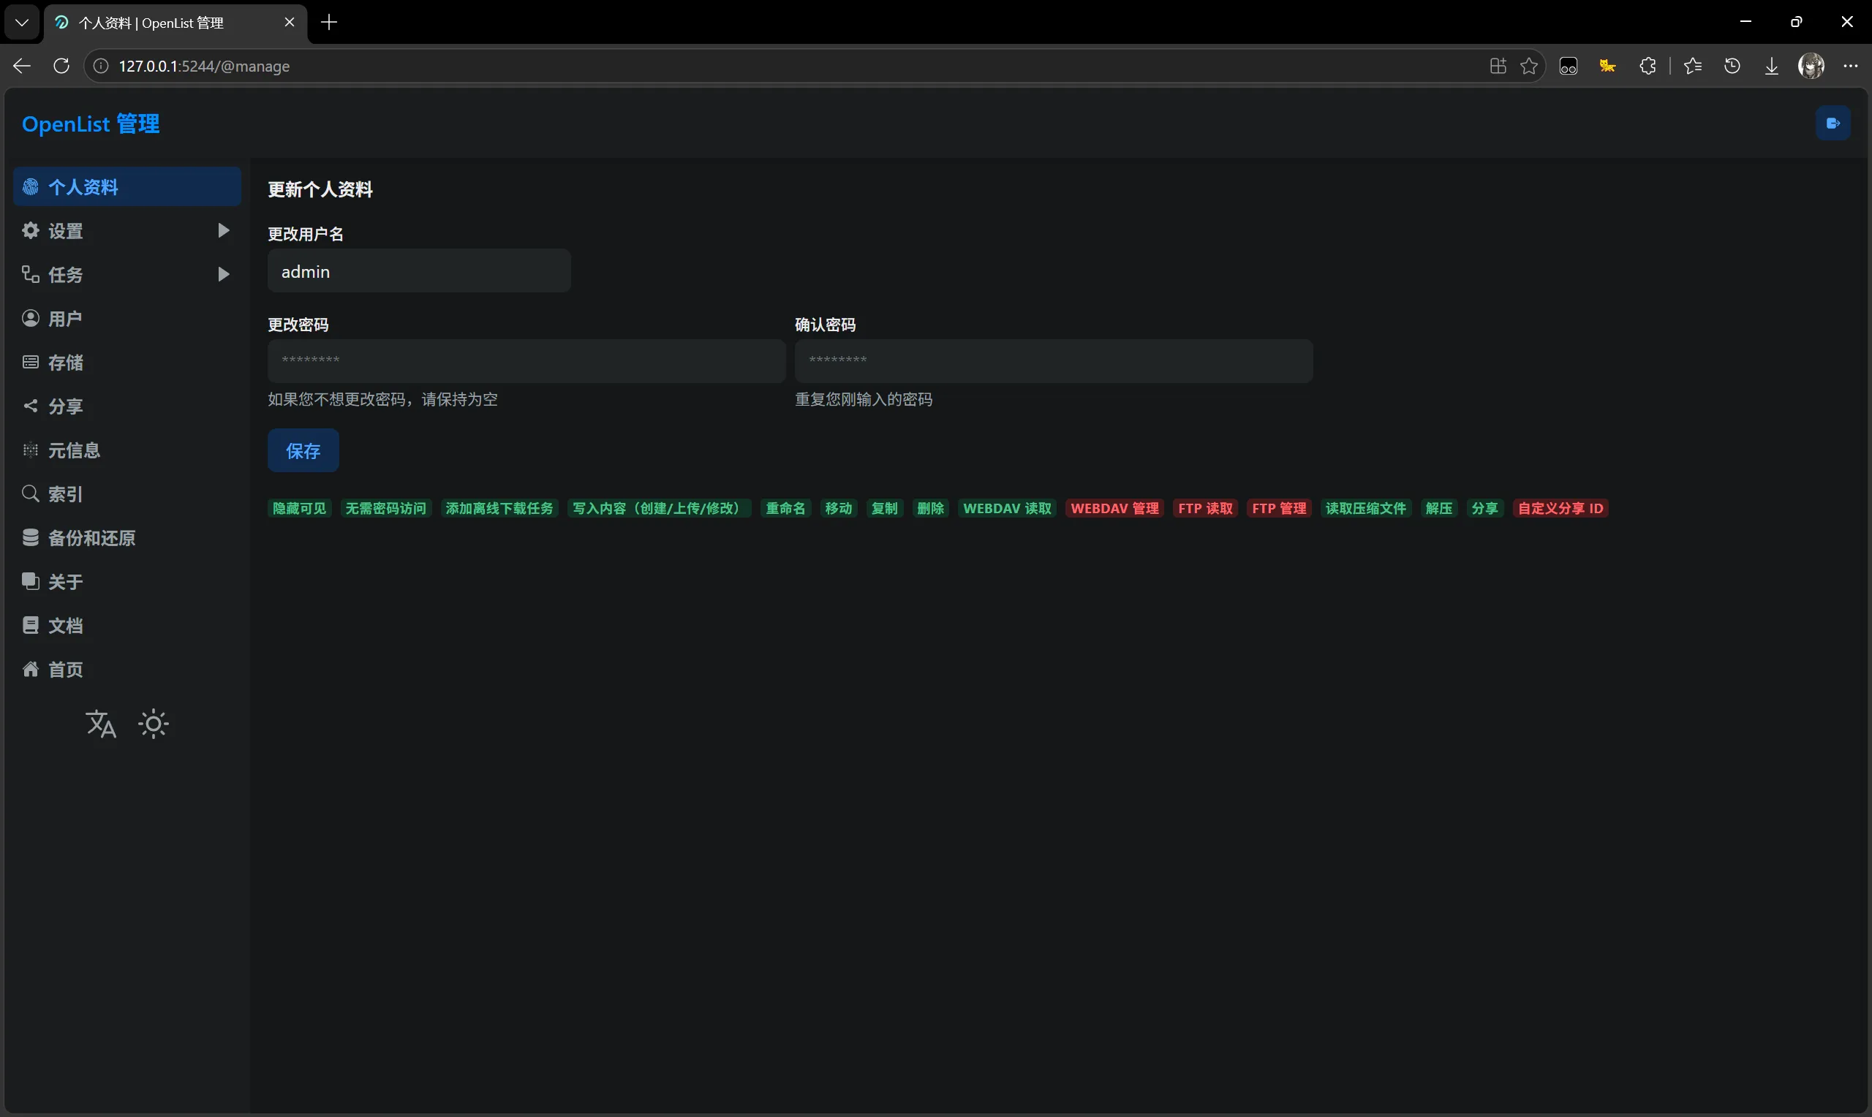
Task: Click the 删除 permission badge
Action: 931,509
